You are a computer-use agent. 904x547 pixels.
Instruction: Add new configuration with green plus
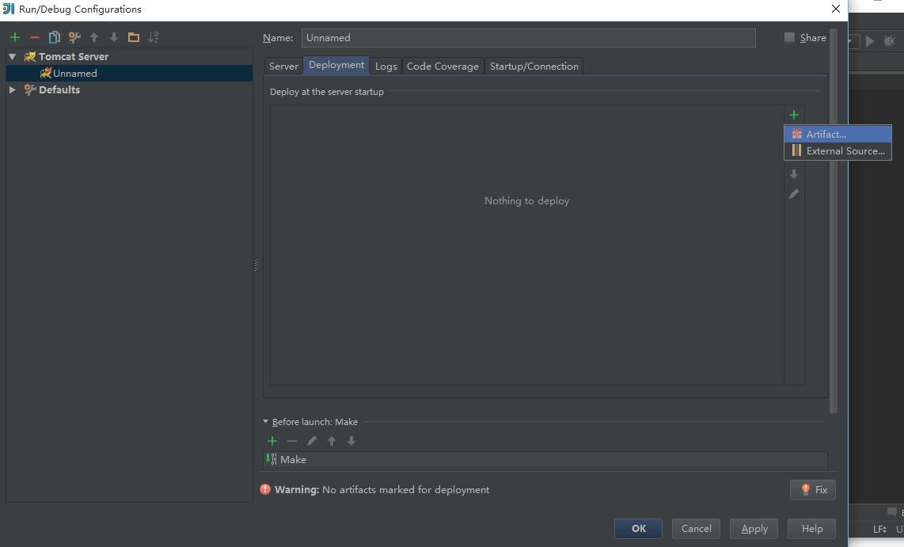pyautogui.click(x=15, y=37)
